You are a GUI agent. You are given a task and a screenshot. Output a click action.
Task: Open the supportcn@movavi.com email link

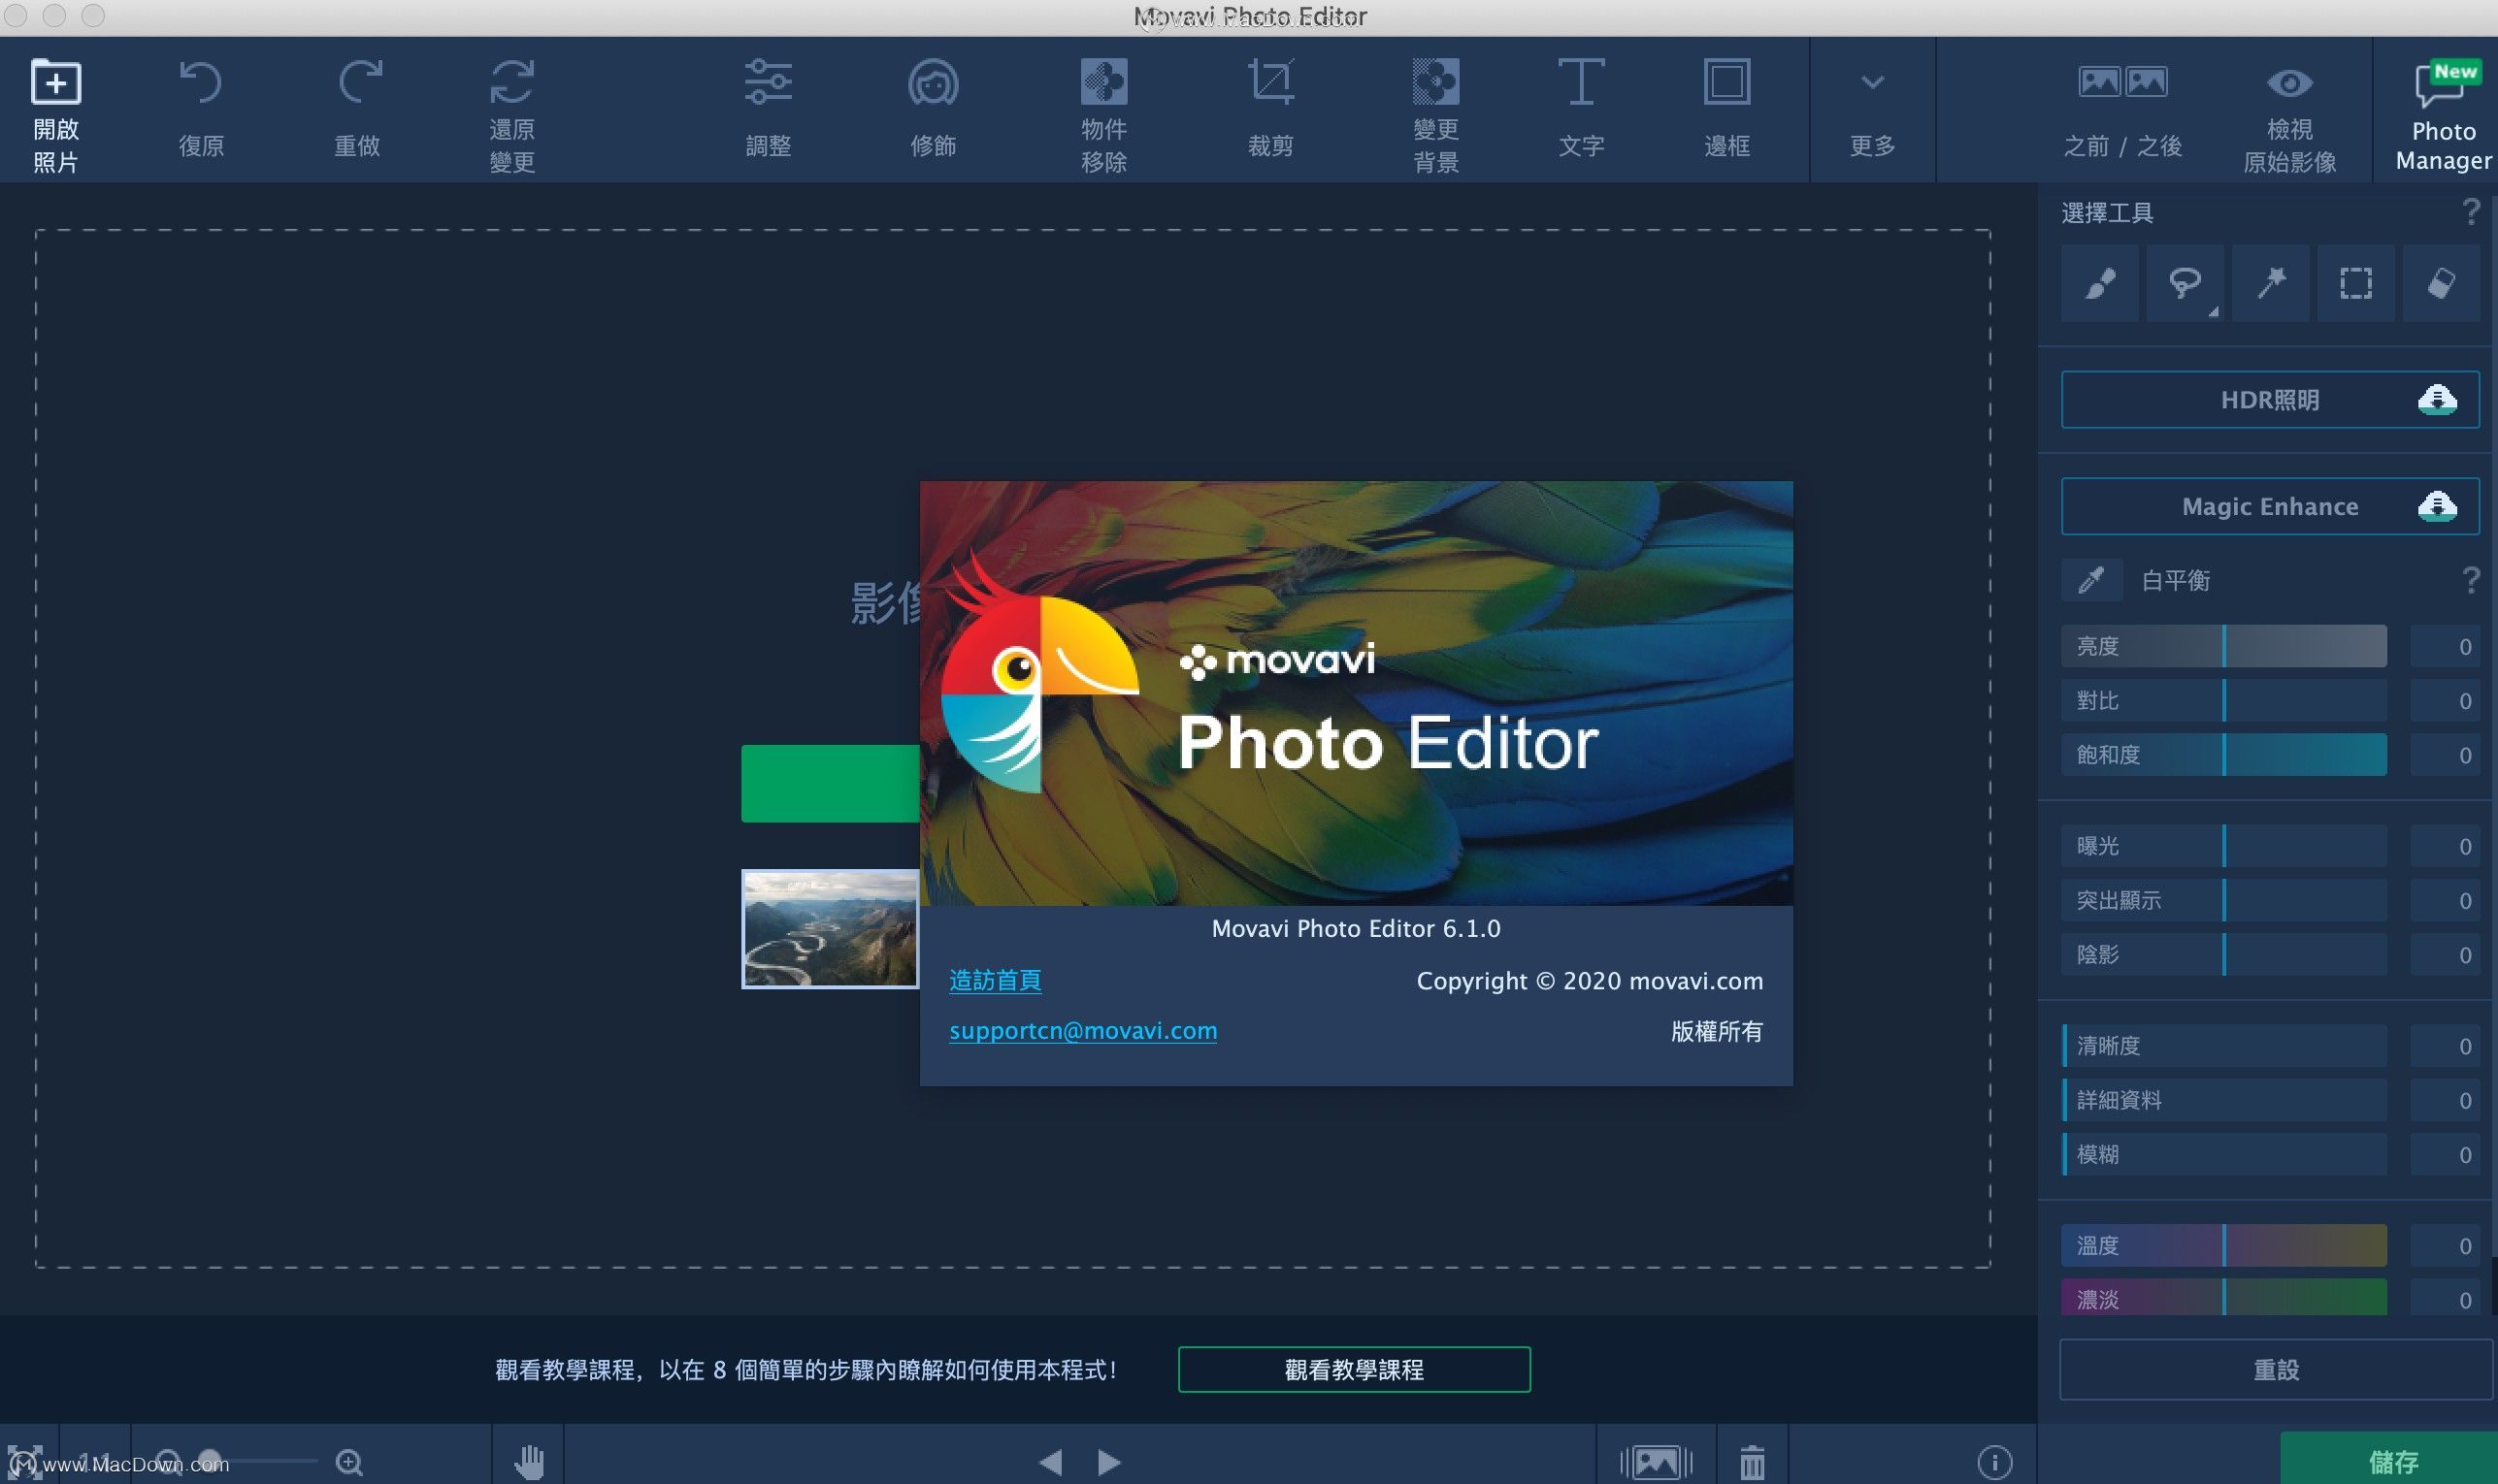pos(1082,1031)
